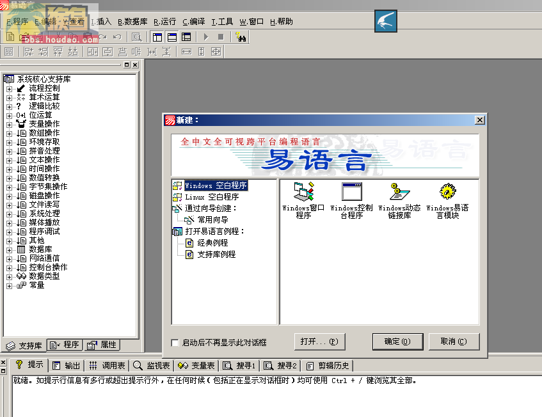542x417 pixels.
Task: Open the I.插入 menu
Action: (101, 22)
